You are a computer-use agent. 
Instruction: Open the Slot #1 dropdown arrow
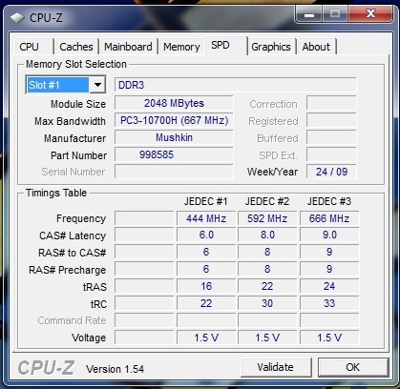(97, 85)
